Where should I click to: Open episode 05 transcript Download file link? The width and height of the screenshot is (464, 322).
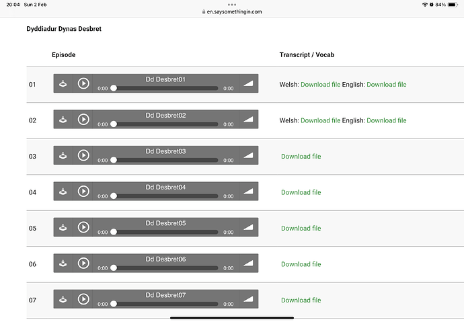[x=301, y=229]
